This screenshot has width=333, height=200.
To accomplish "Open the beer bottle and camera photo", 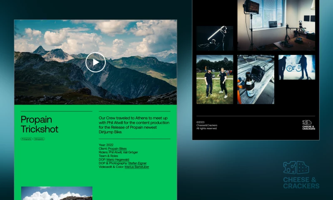I will point(256,79).
